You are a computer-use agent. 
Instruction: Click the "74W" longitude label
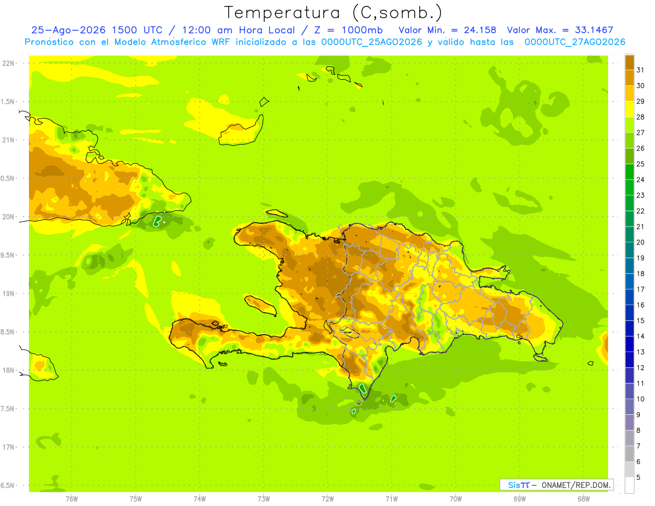[x=200, y=498]
